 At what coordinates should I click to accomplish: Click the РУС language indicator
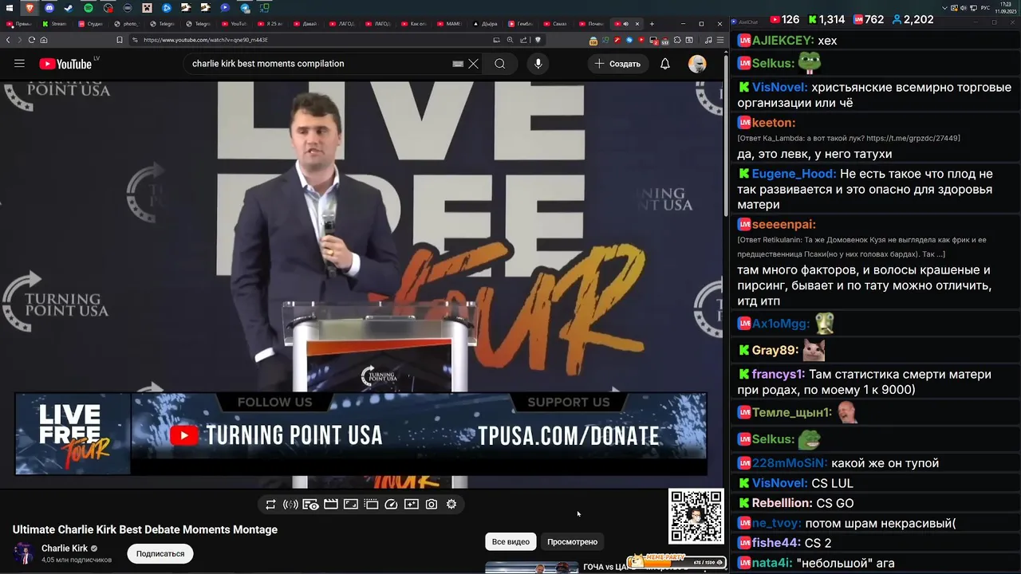pos(985,8)
